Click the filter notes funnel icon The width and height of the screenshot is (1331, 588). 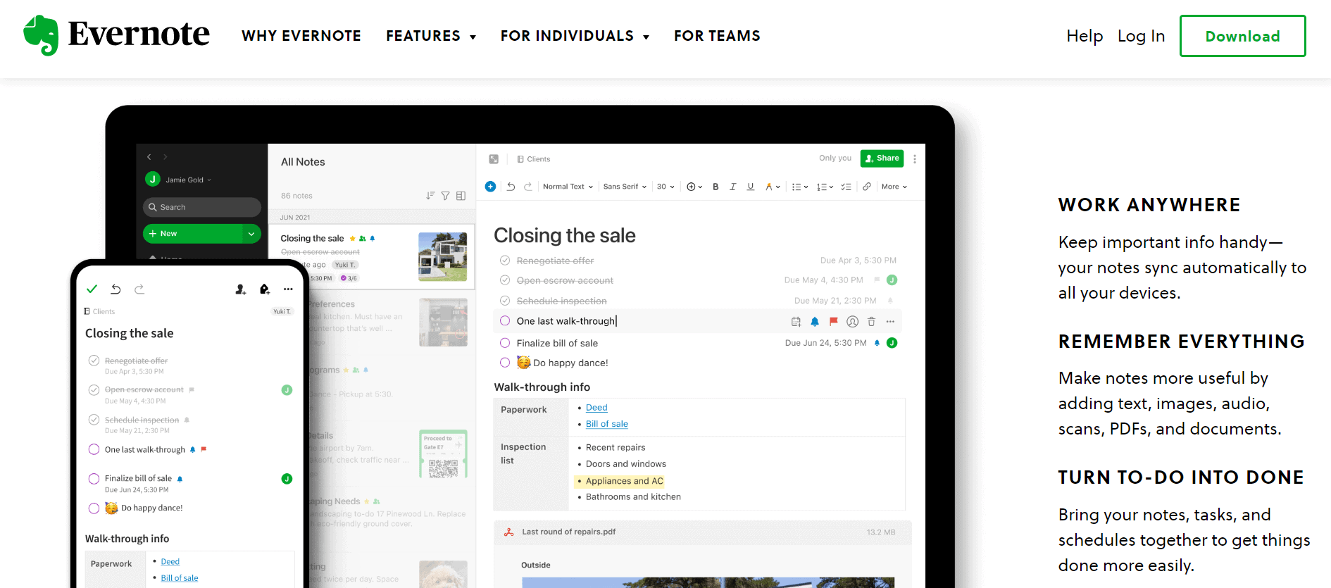click(x=446, y=196)
